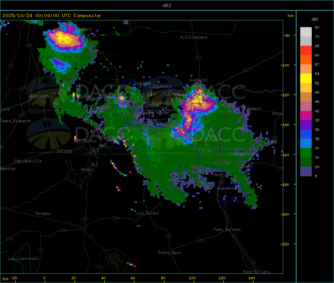Click the -200 km axis tick label
The width and height of the screenshot is (334, 283).
(x=285, y=214)
